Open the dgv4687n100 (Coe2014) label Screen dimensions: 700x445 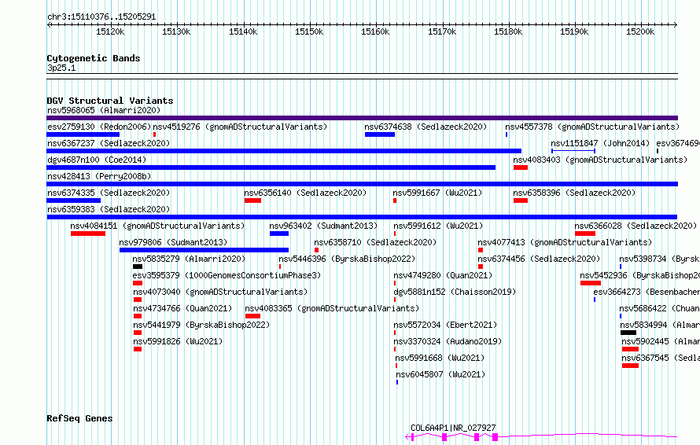pos(97,160)
